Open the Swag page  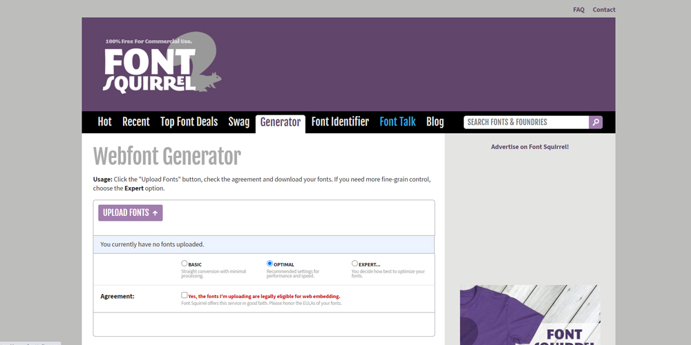click(238, 122)
